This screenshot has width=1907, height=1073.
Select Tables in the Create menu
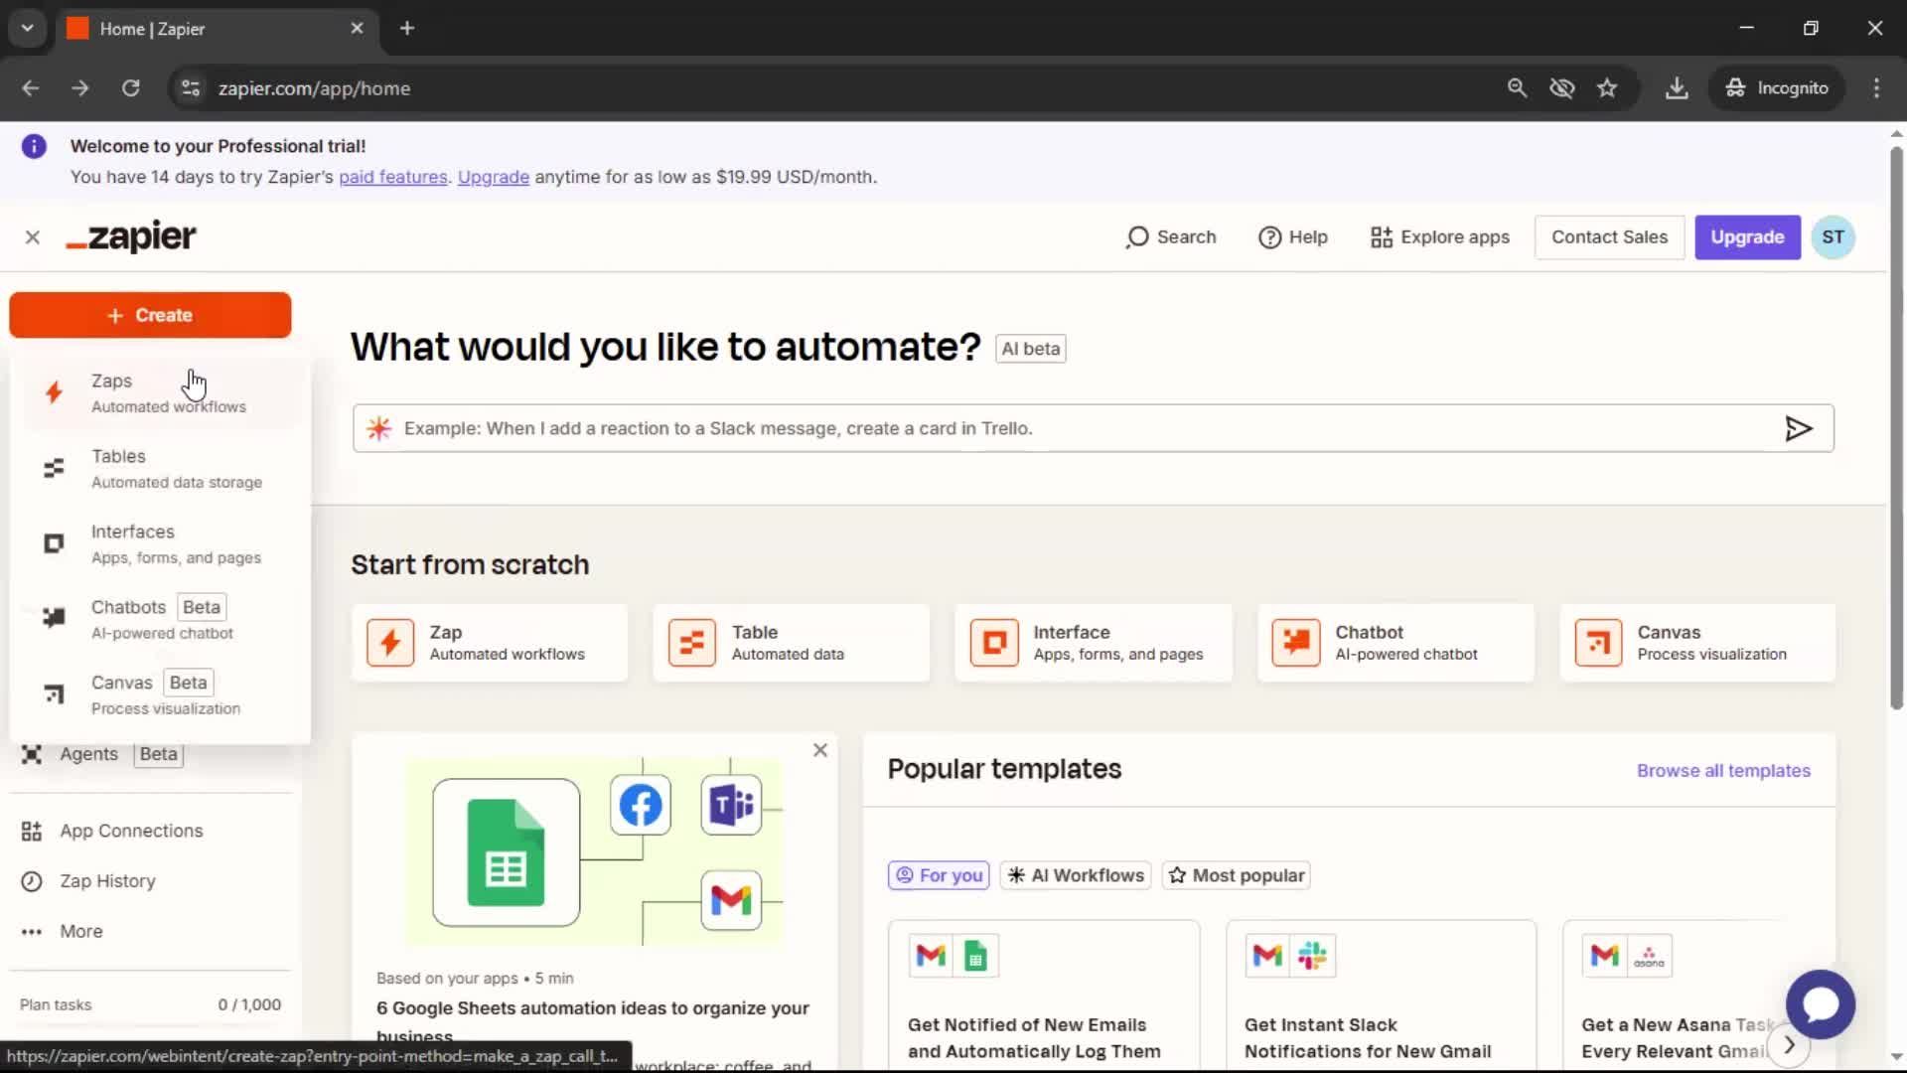pyautogui.click(x=161, y=469)
